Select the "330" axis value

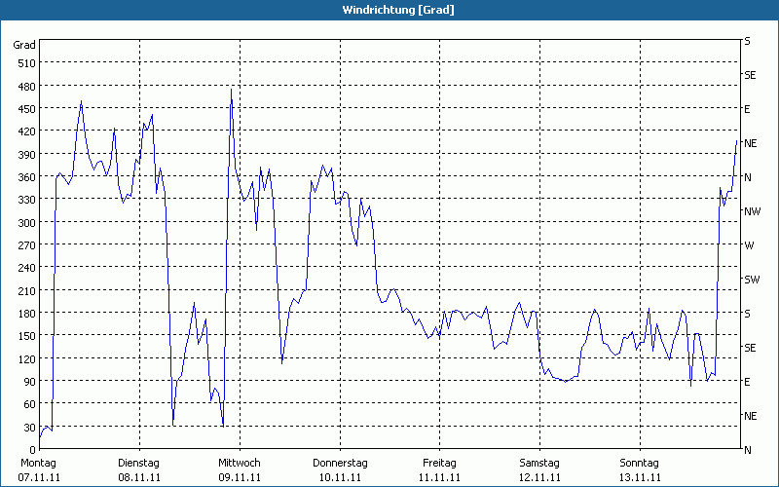coord(27,200)
